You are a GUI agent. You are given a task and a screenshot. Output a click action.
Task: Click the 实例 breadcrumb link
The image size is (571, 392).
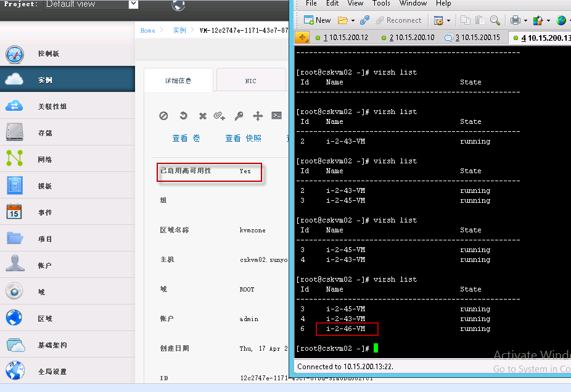pyautogui.click(x=179, y=31)
